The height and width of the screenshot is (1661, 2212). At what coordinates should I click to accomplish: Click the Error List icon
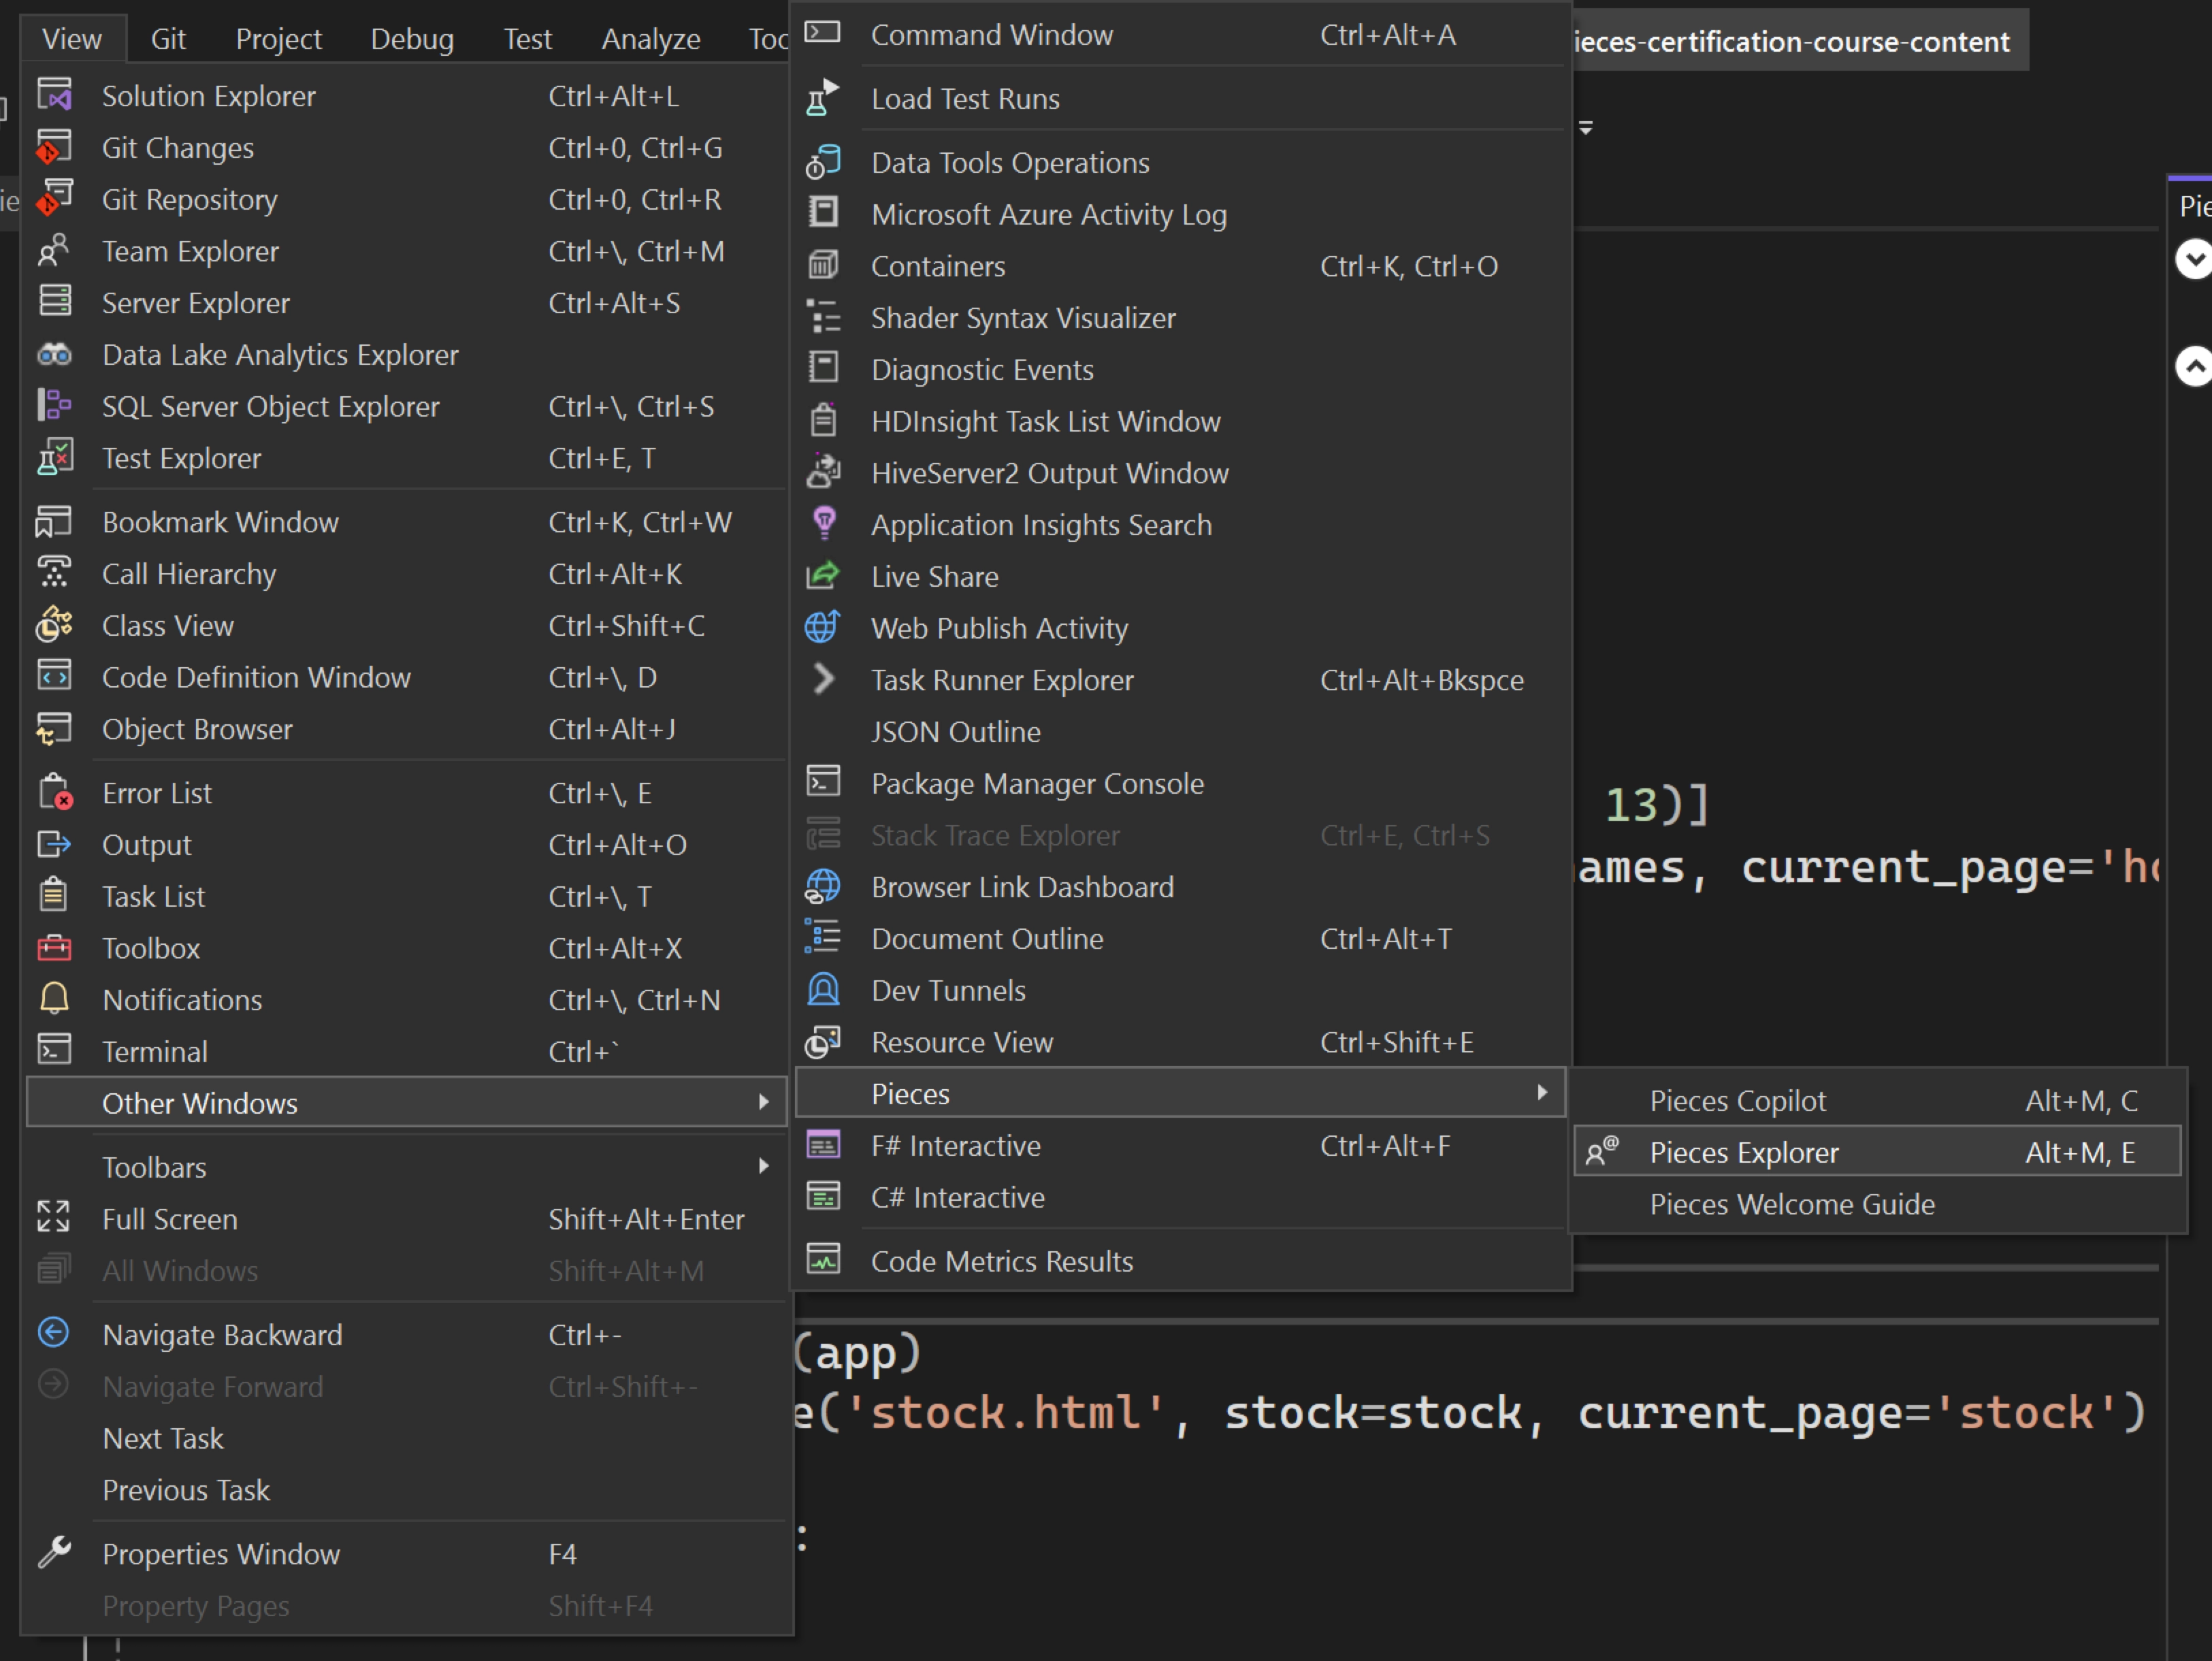(x=55, y=792)
